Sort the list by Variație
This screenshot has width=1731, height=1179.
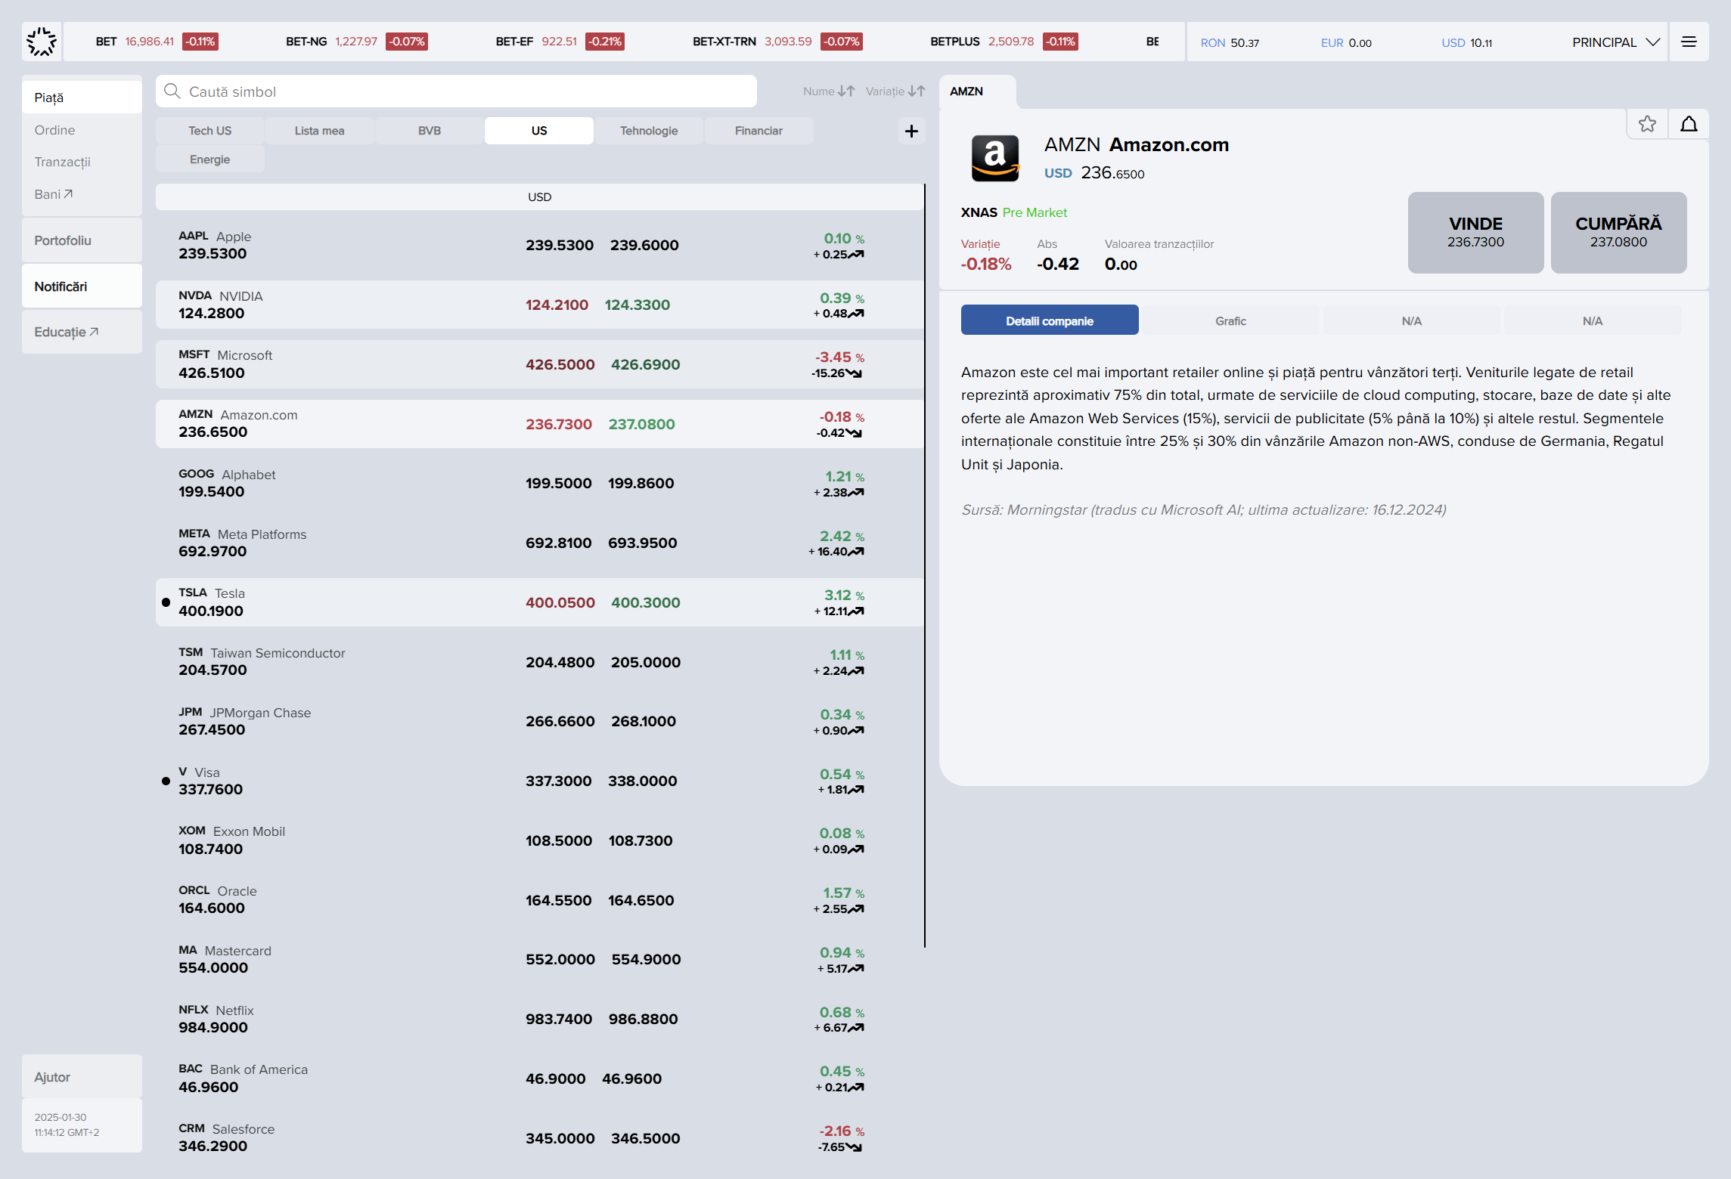pos(895,91)
